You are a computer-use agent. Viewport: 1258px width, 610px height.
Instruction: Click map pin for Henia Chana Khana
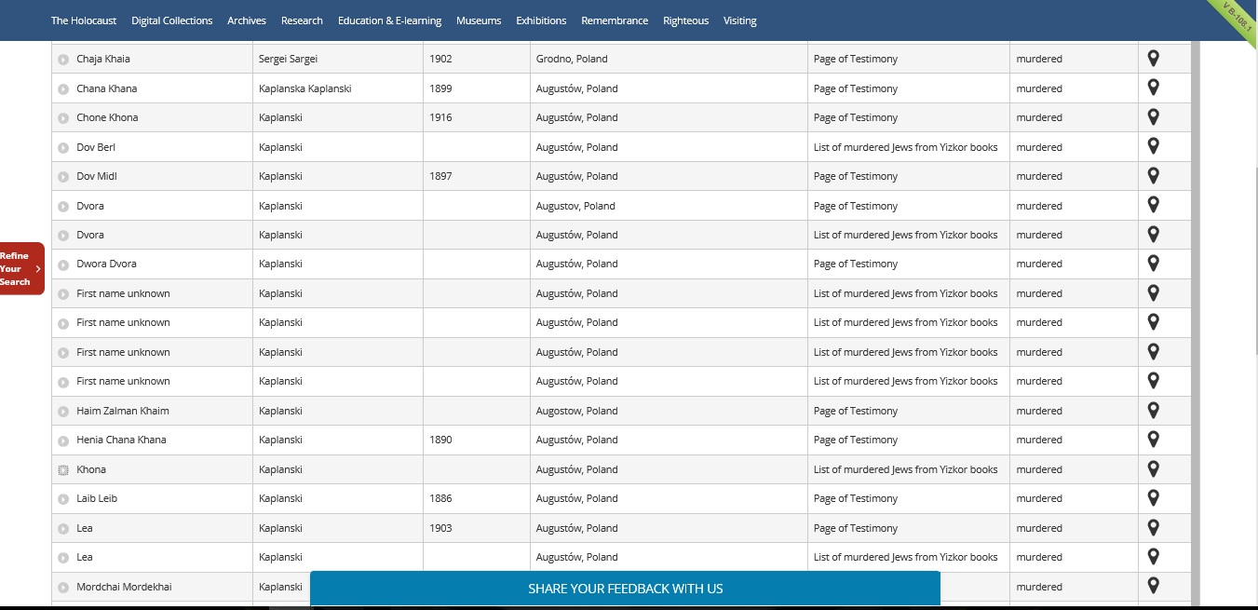click(1153, 440)
